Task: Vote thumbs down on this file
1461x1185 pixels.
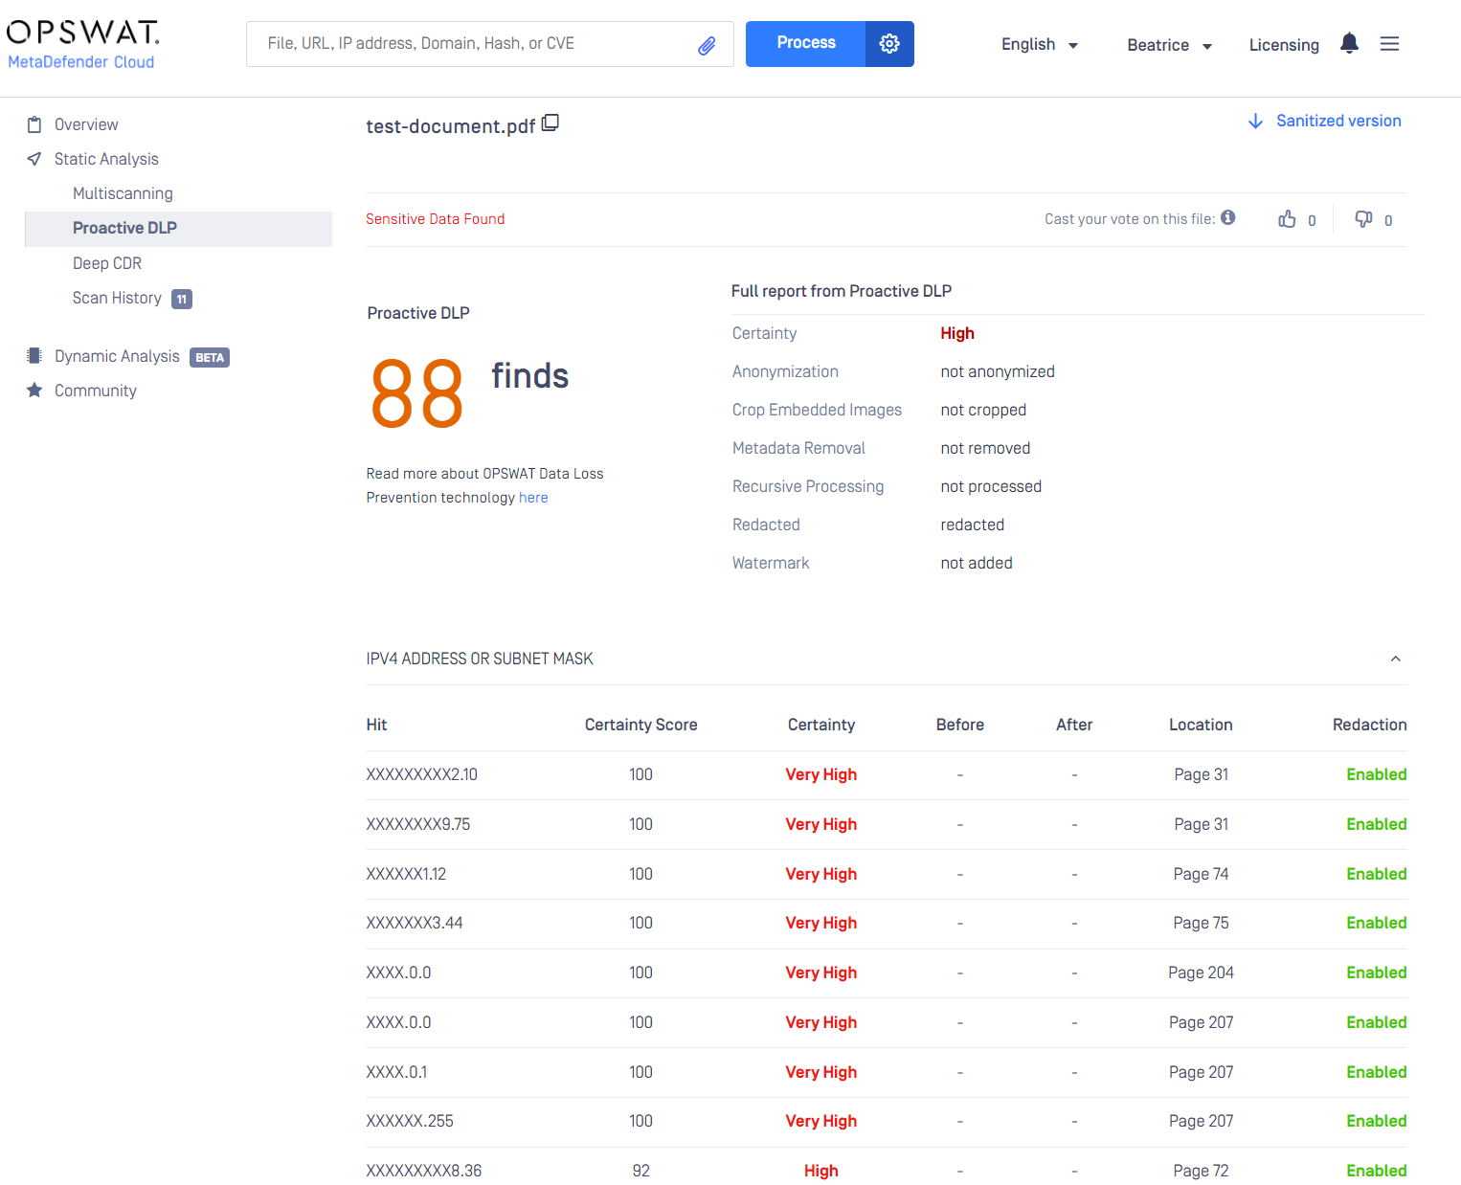Action: click(x=1364, y=219)
